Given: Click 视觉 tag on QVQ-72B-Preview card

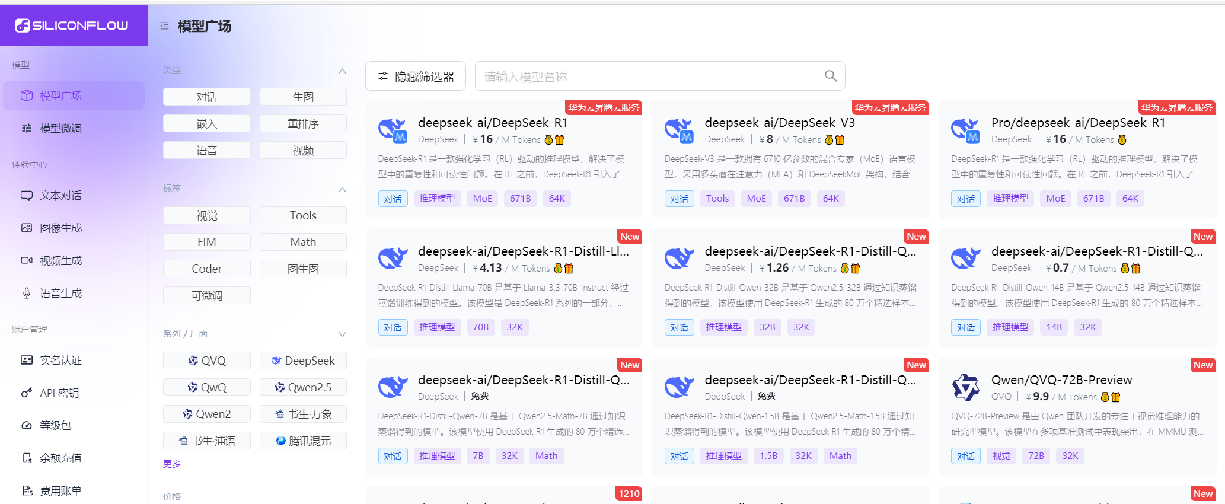Looking at the screenshot, I should pos(1001,456).
